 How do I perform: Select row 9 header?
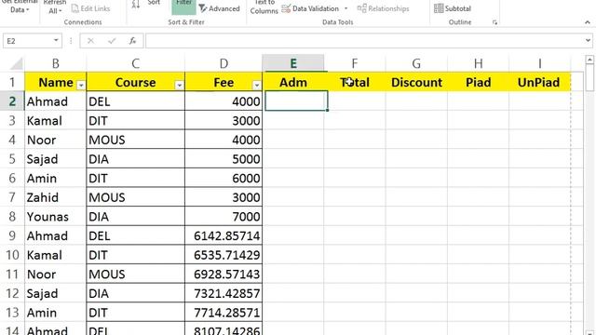click(x=12, y=235)
